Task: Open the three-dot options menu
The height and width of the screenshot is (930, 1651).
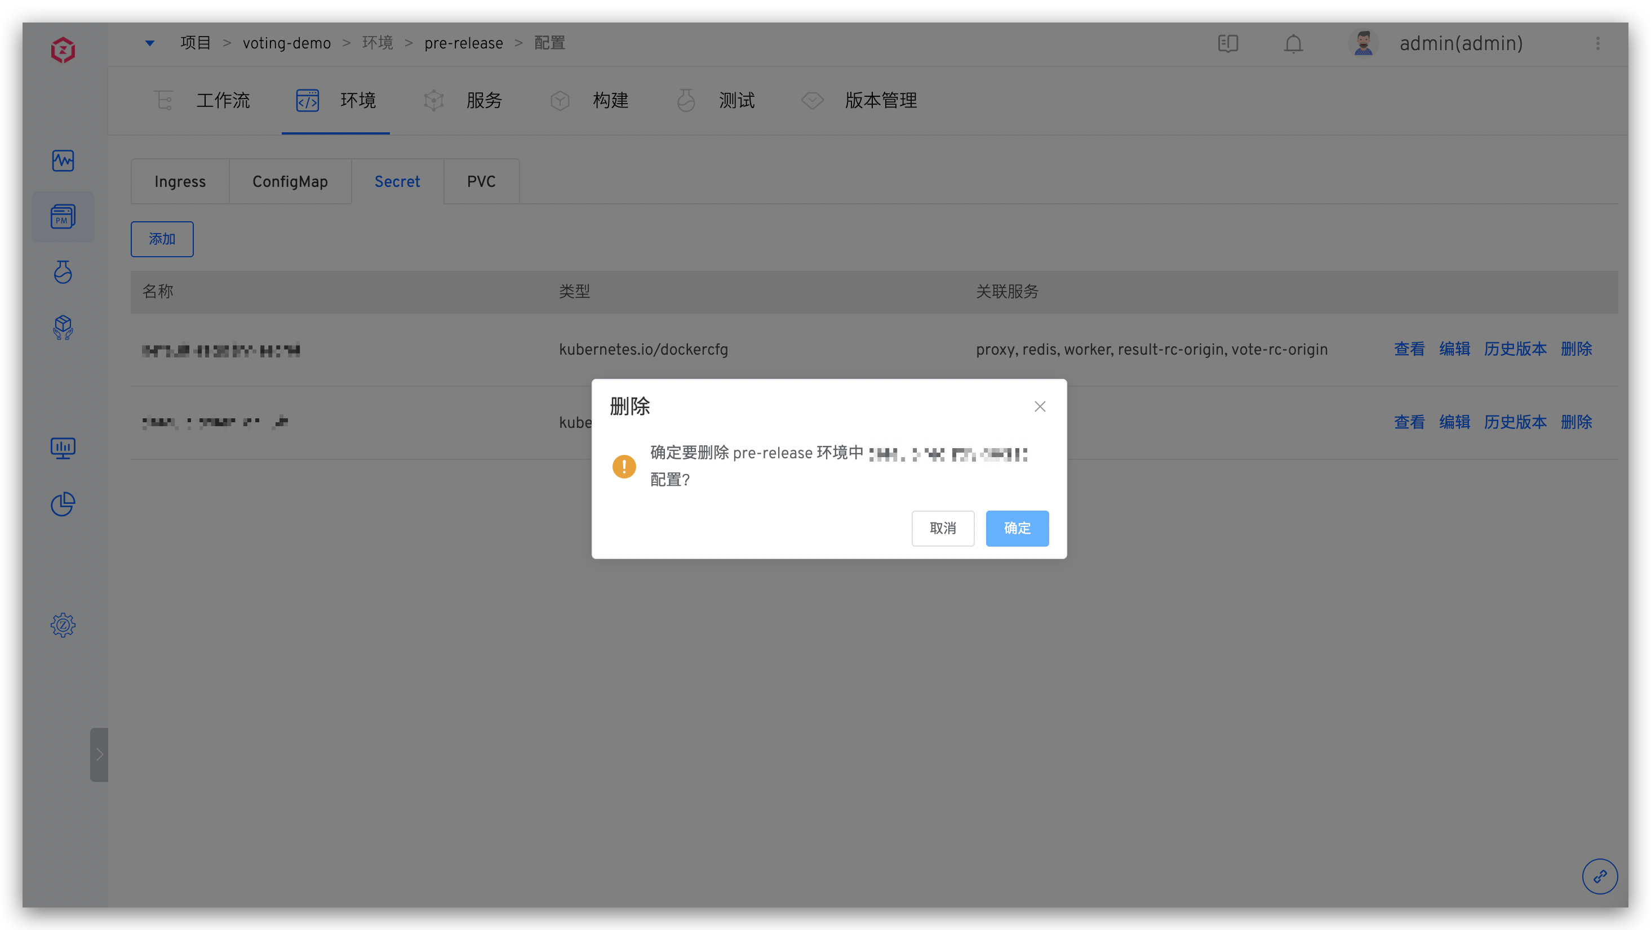Action: click(x=1598, y=43)
